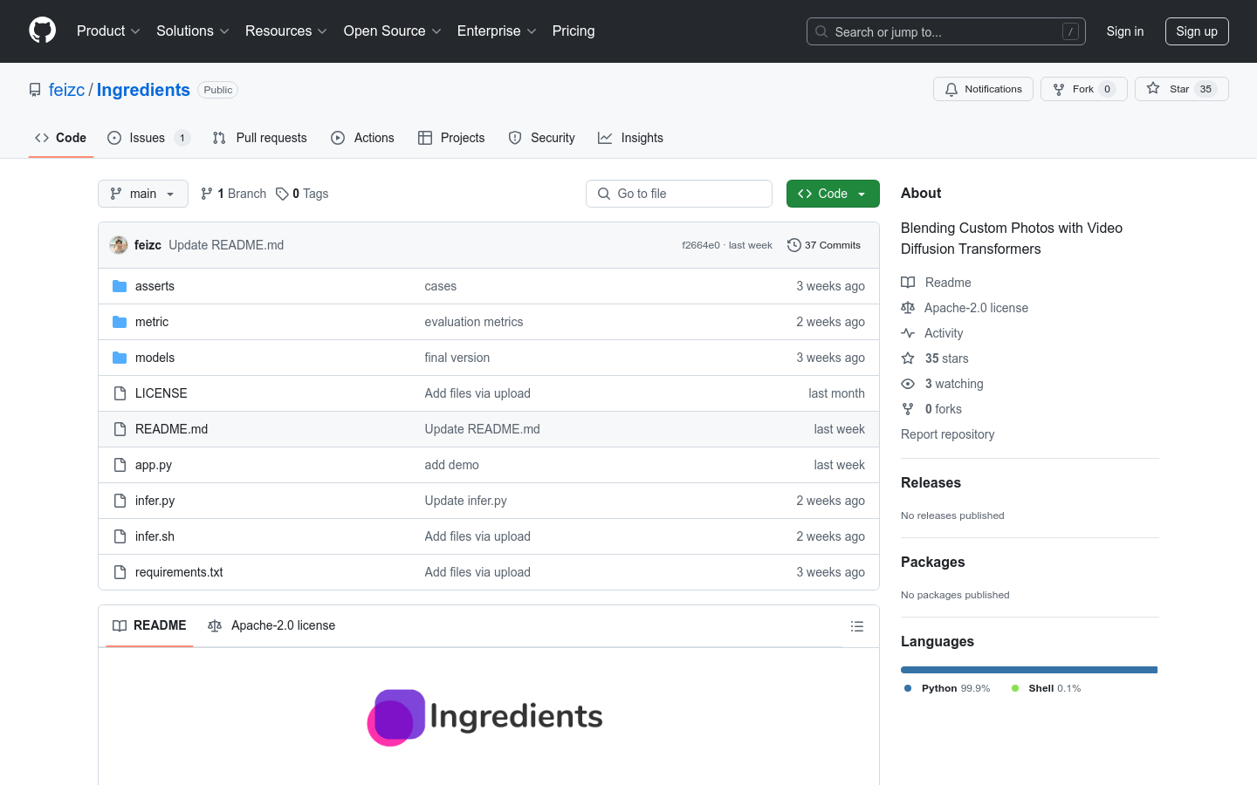
Task: Click the Readme book icon in About
Action: pos(908,283)
